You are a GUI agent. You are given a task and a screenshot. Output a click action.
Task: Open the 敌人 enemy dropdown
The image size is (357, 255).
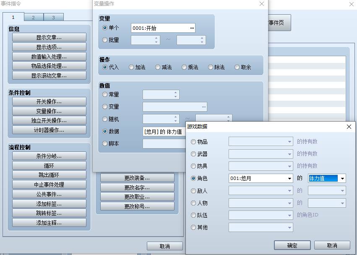coord(261,190)
